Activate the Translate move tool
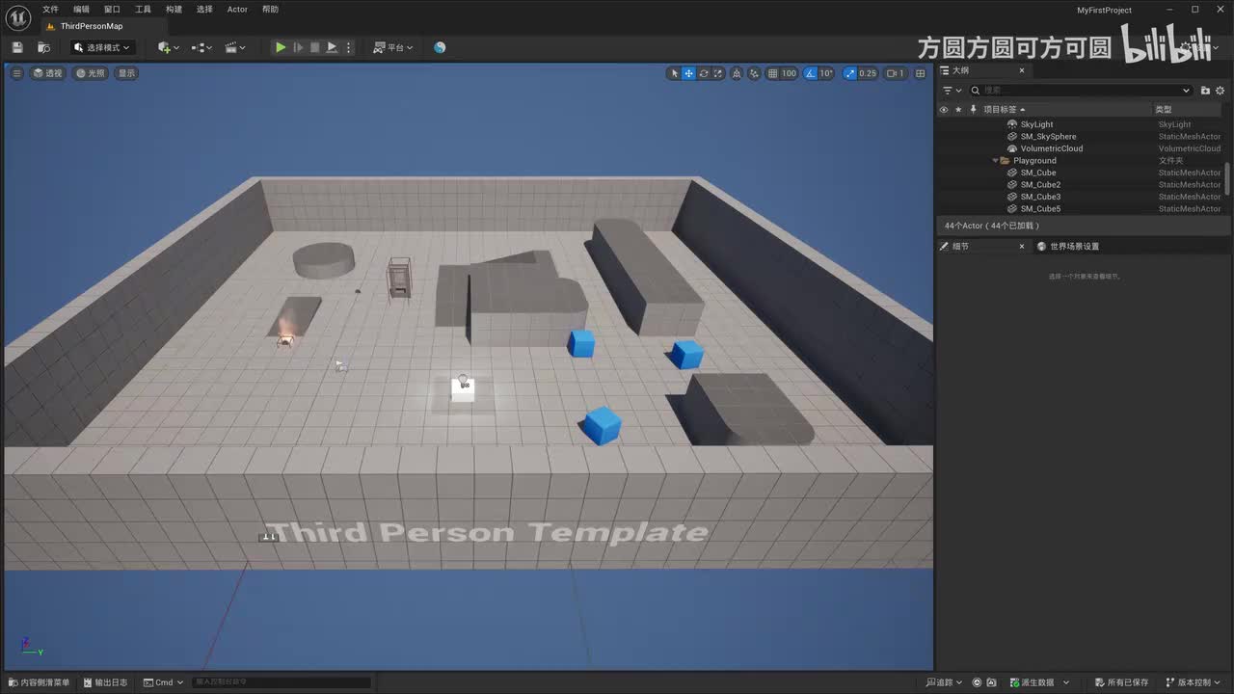This screenshot has width=1234, height=694. click(x=688, y=73)
